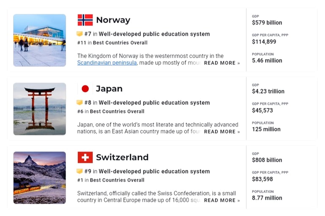
Task: Open the Switzerland country title
Action: [x=122, y=157]
